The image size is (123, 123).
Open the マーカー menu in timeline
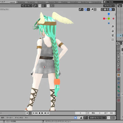(10, 118)
